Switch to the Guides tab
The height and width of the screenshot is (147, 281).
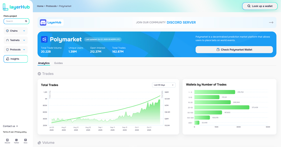[x=58, y=63]
